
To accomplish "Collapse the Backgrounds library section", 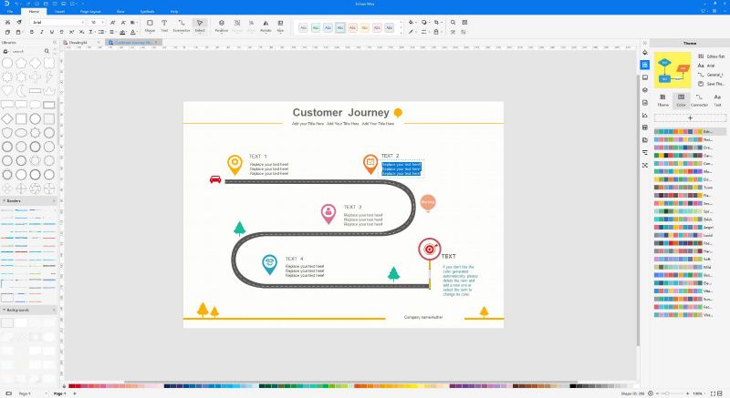I will [x=5, y=310].
